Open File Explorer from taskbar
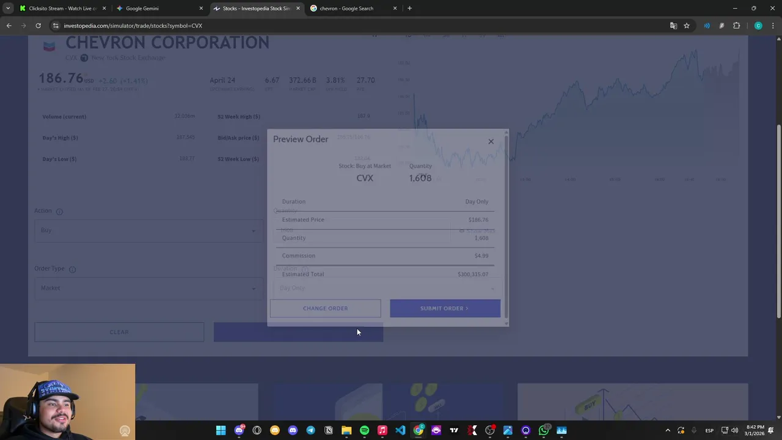 [x=346, y=431]
